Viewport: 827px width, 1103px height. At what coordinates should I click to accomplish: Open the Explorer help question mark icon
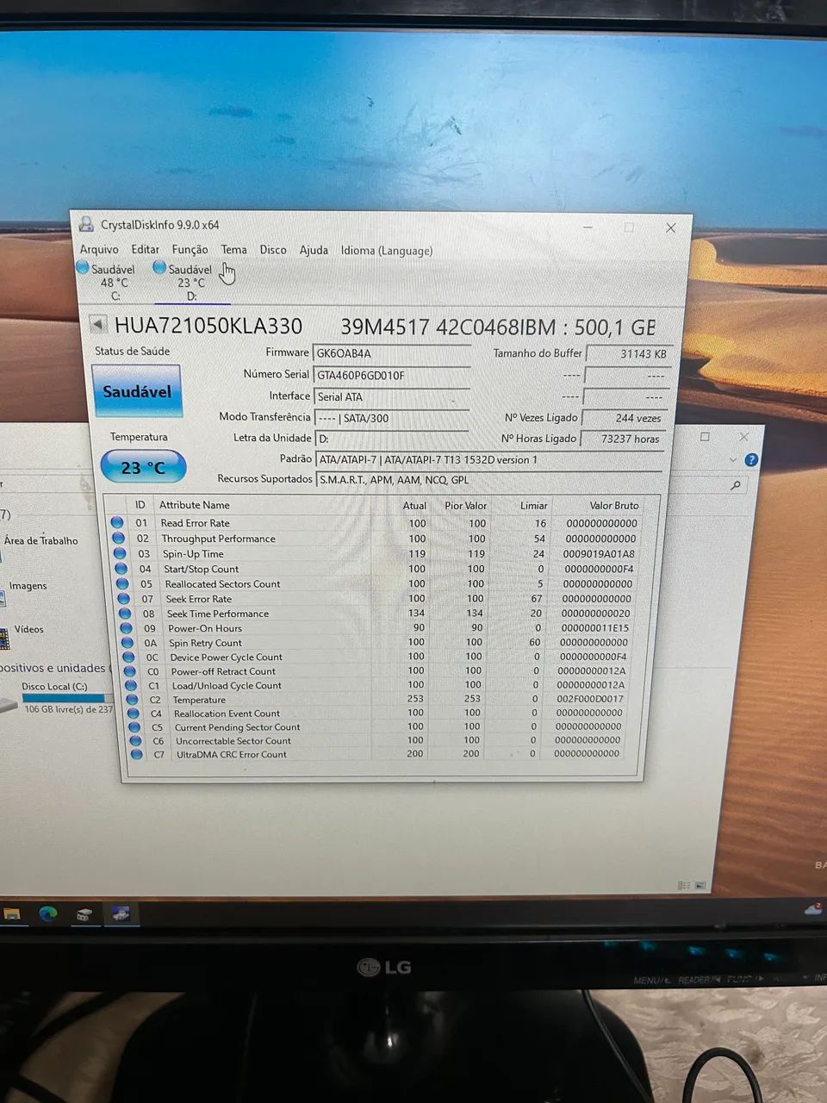point(751,460)
